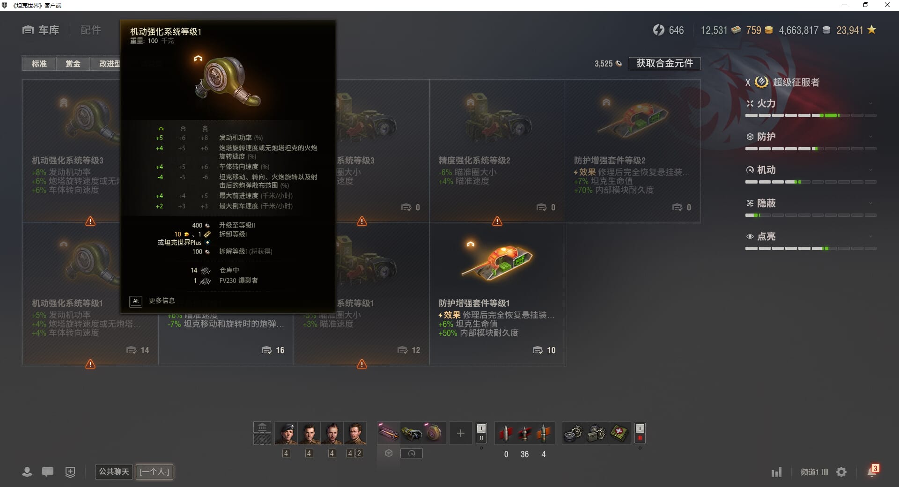Toggle the mobility equipment category slot button
The width and height of the screenshot is (899, 487).
pyautogui.click(x=412, y=453)
